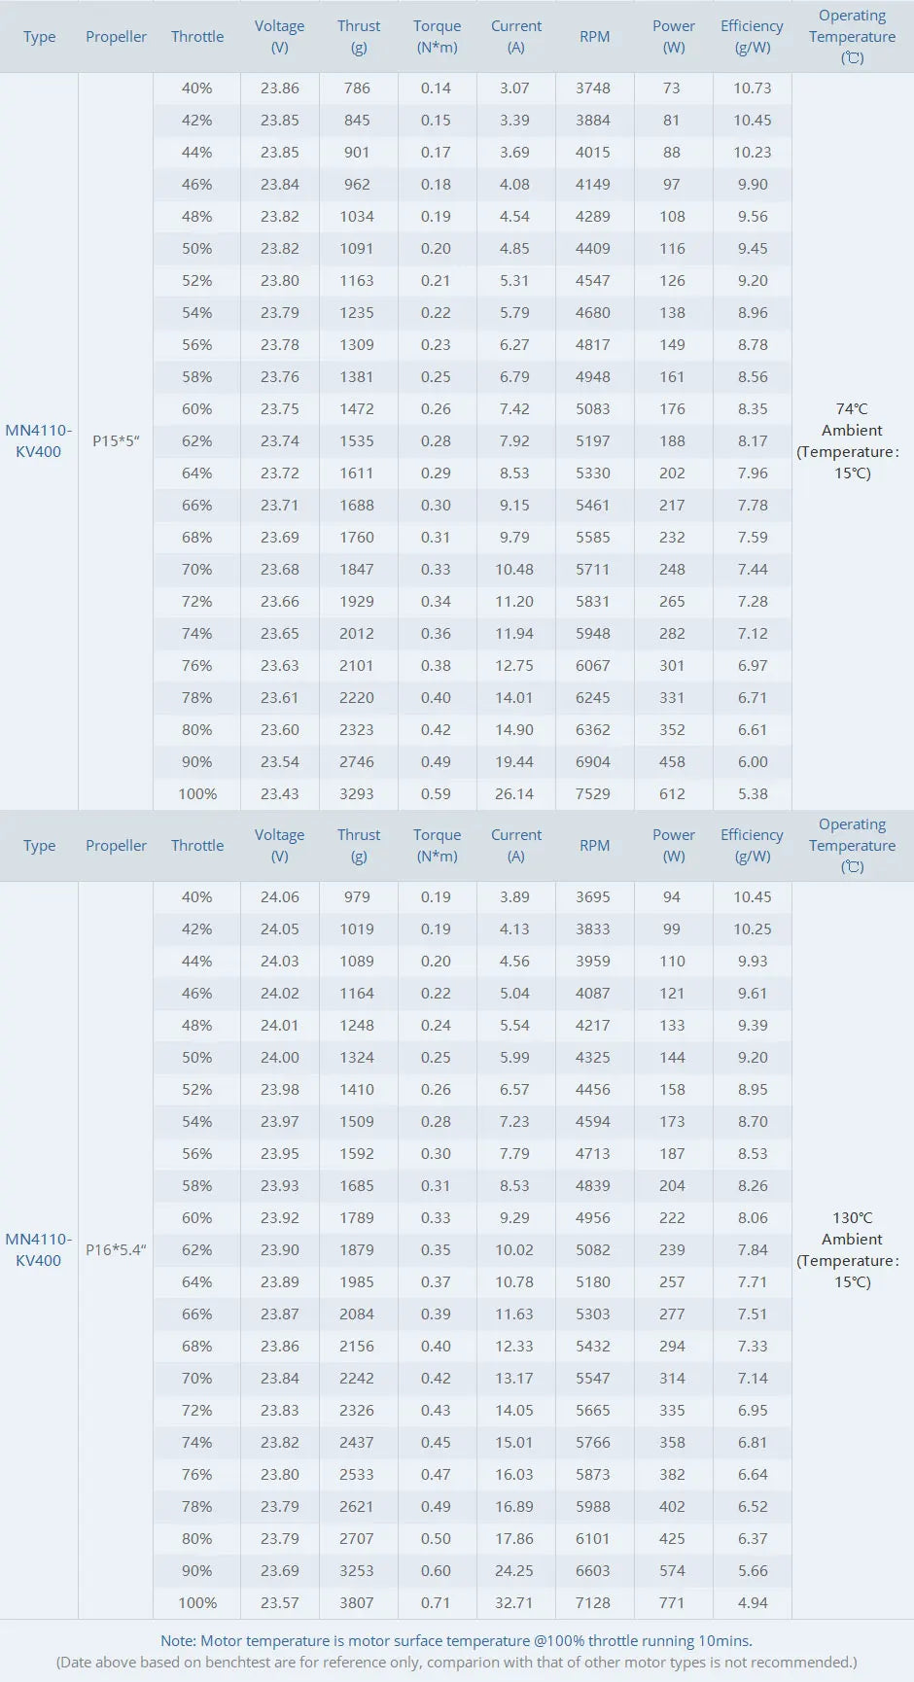Click the power value 771
Image resolution: width=914 pixels, height=1682 pixels.
[672, 1602]
